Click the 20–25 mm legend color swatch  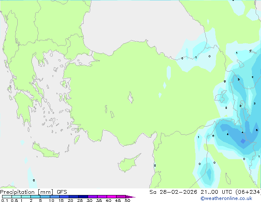coord(74,197)
